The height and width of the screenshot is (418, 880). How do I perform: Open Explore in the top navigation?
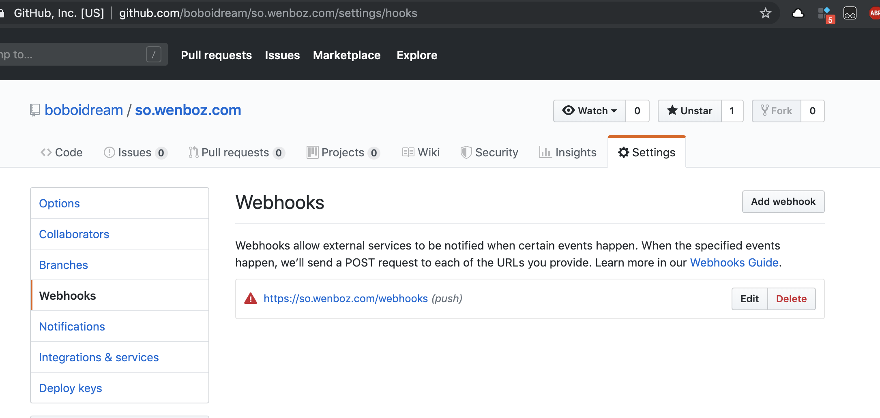pos(417,55)
